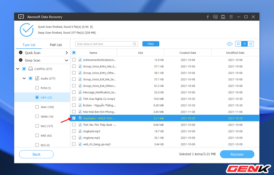274x175 pixels.
Task: Click file icon of Seachains - HOLD YOU
Action: pyautogui.click(x=80, y=118)
